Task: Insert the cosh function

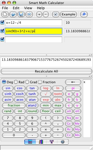Action: pos(20,94)
